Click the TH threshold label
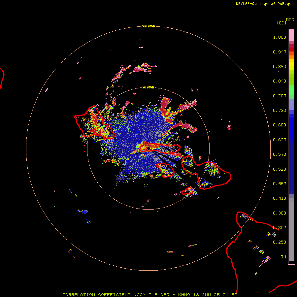 pos(283,257)
